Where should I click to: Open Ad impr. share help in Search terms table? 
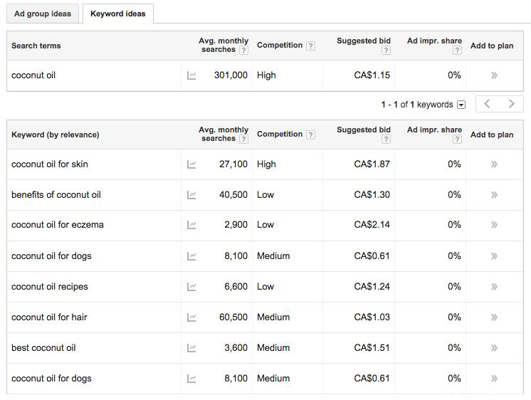[457, 51]
